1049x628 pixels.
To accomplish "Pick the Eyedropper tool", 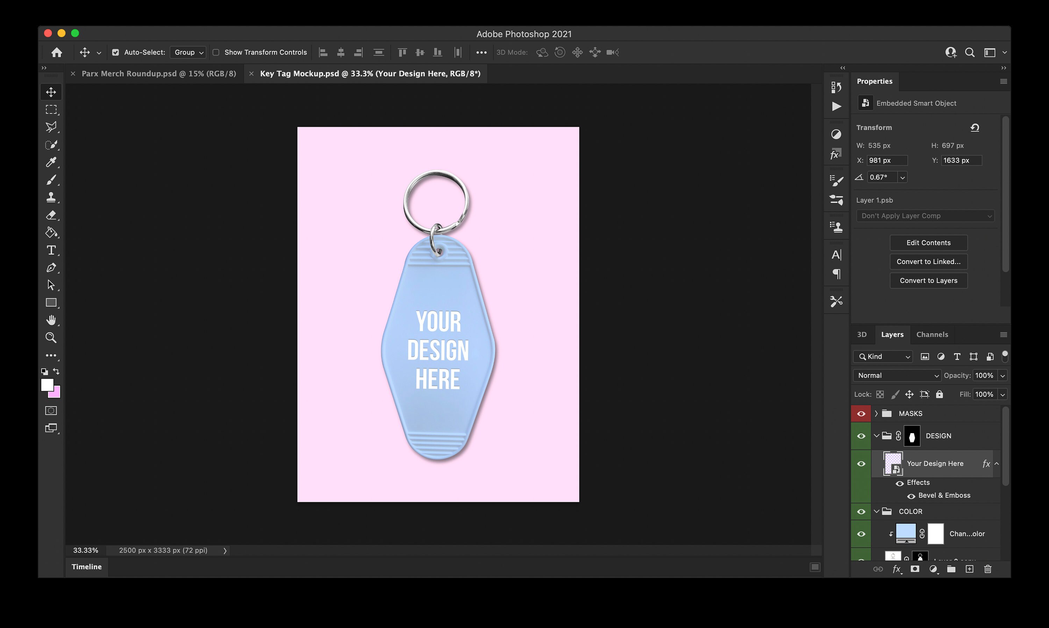I will click(x=51, y=162).
